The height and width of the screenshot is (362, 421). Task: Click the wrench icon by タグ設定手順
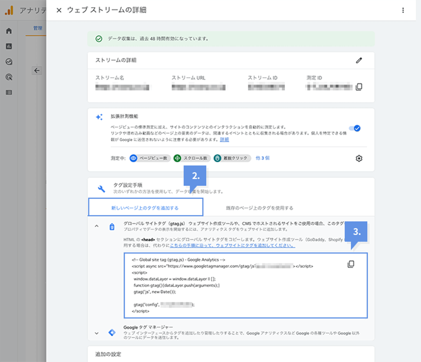point(101,189)
